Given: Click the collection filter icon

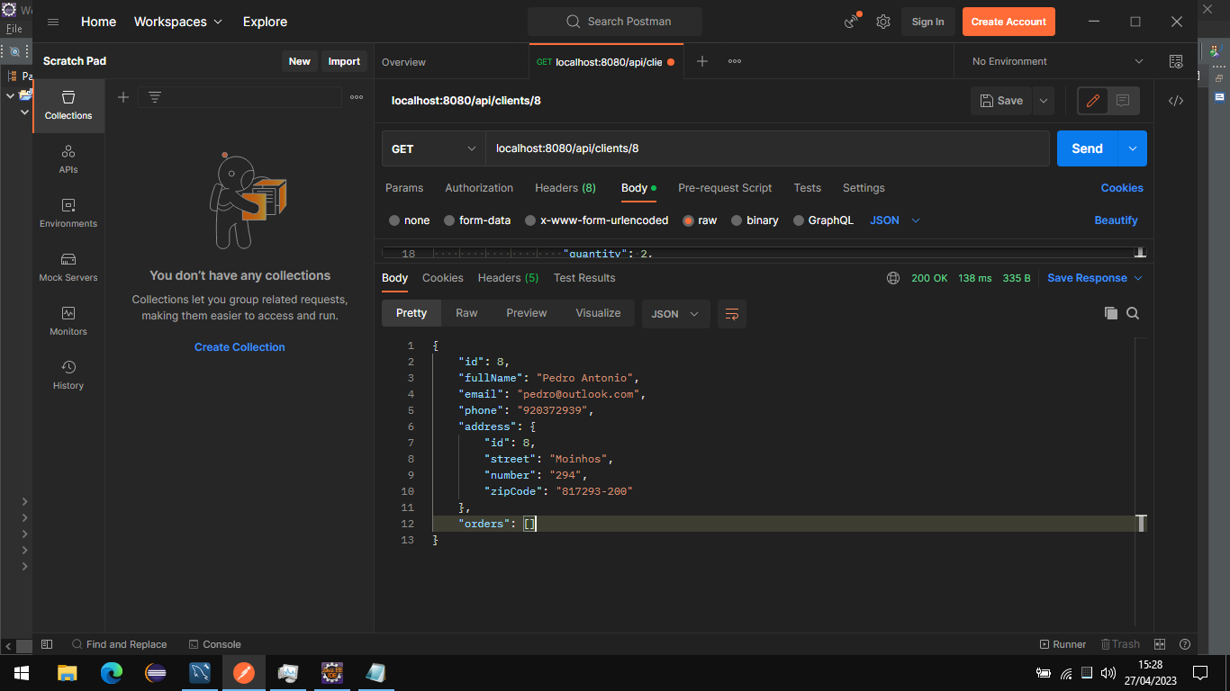Looking at the screenshot, I should (155, 97).
